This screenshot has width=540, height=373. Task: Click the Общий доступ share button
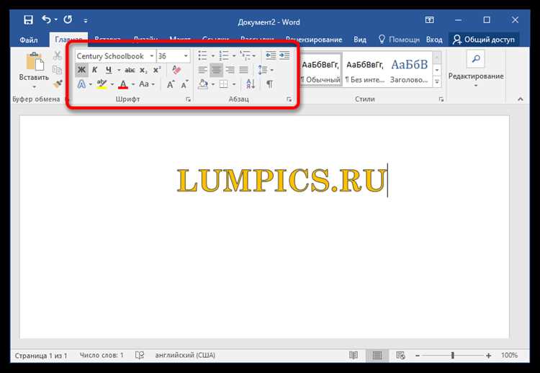click(484, 40)
